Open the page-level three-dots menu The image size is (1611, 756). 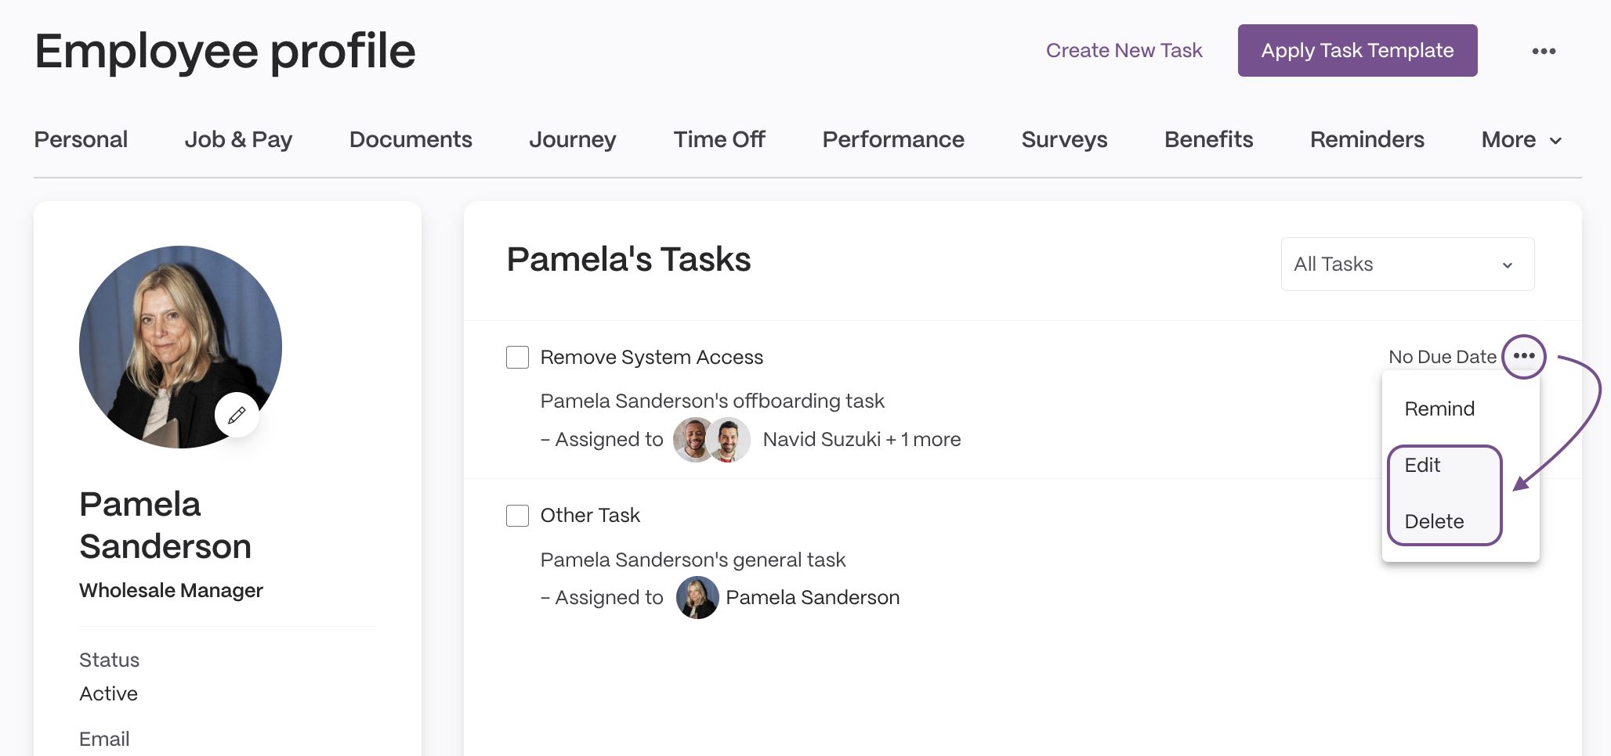pyautogui.click(x=1544, y=51)
